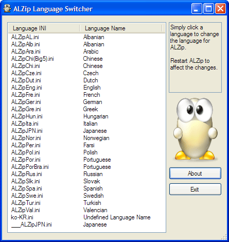
Task: Select ALZipVal.ini Valencian language
Action: point(87,210)
